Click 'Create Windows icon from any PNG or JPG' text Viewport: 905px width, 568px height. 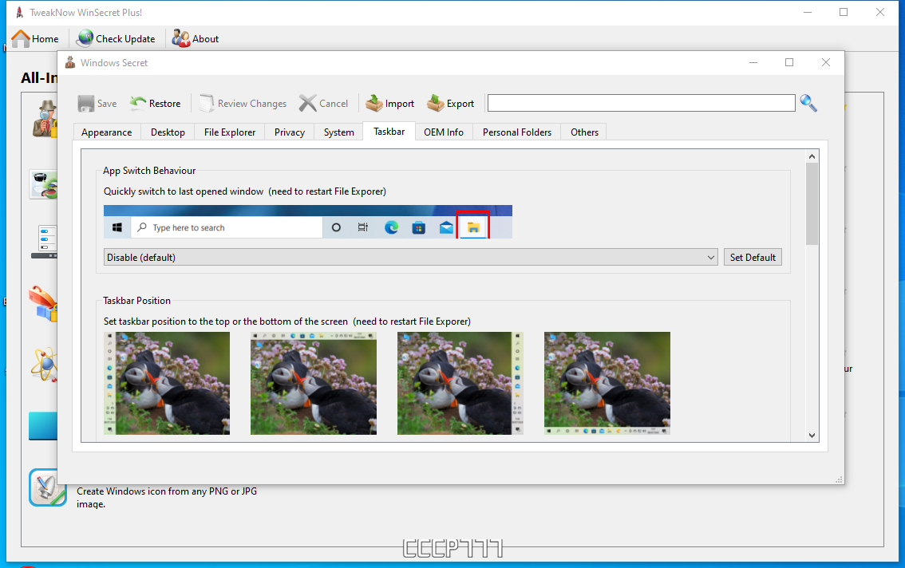coord(167,491)
